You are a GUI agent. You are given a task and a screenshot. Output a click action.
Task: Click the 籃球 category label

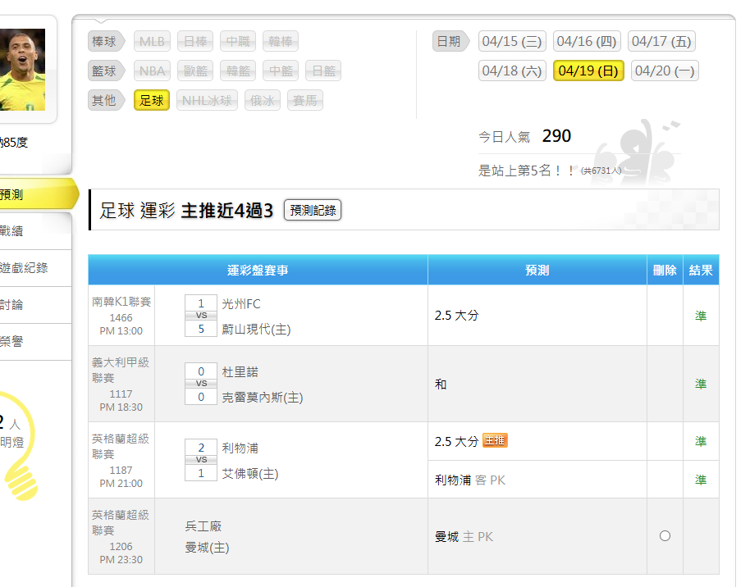106,71
